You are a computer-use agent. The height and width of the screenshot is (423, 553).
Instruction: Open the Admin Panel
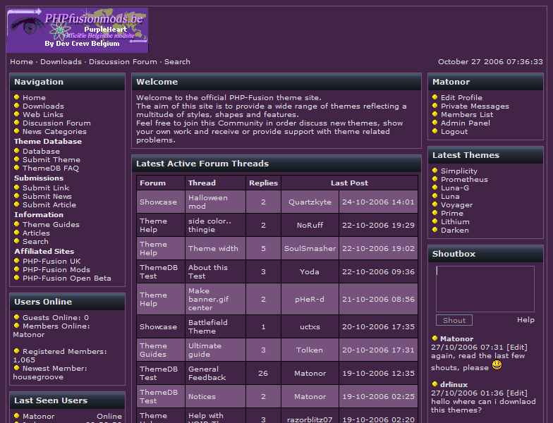[x=466, y=123]
